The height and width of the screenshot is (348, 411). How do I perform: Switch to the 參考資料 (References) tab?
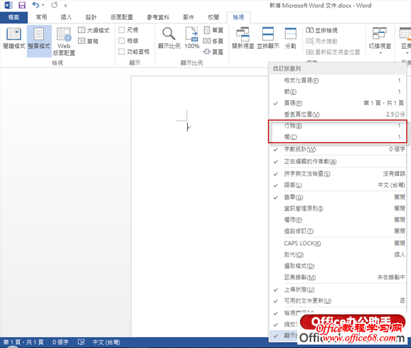158,17
